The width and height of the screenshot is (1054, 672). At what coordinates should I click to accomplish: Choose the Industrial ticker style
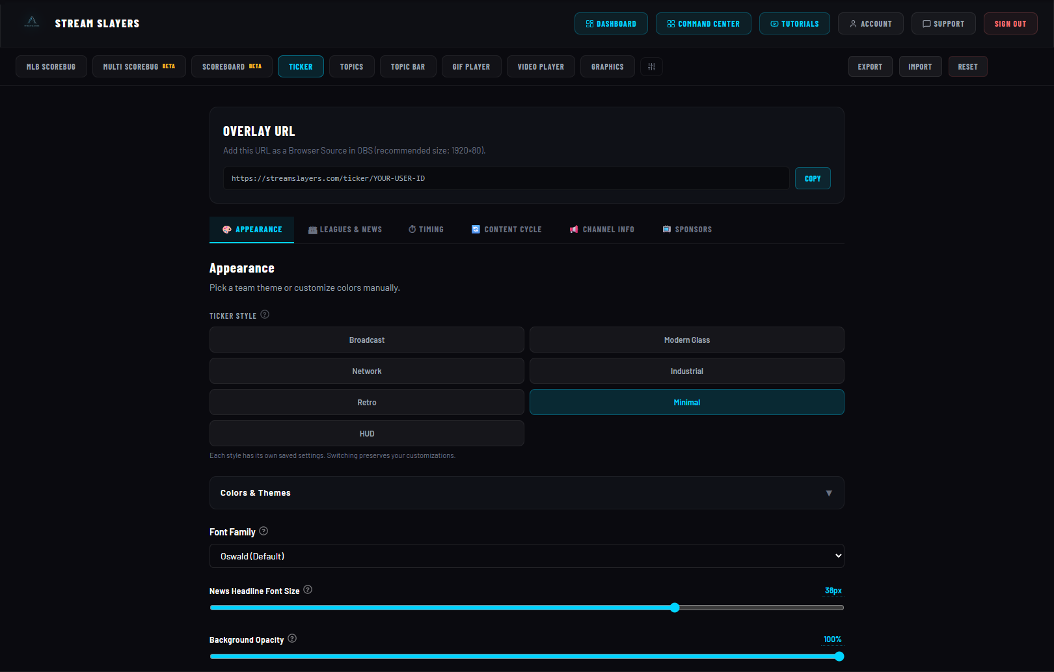point(687,371)
